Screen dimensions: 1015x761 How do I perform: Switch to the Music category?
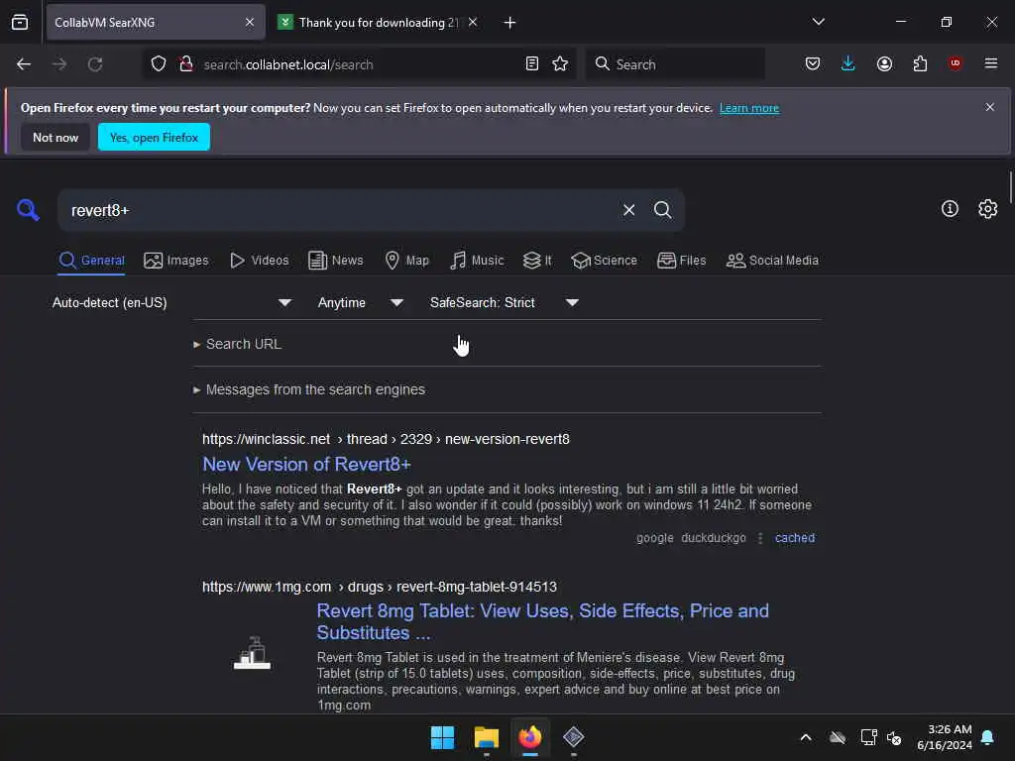[477, 261]
